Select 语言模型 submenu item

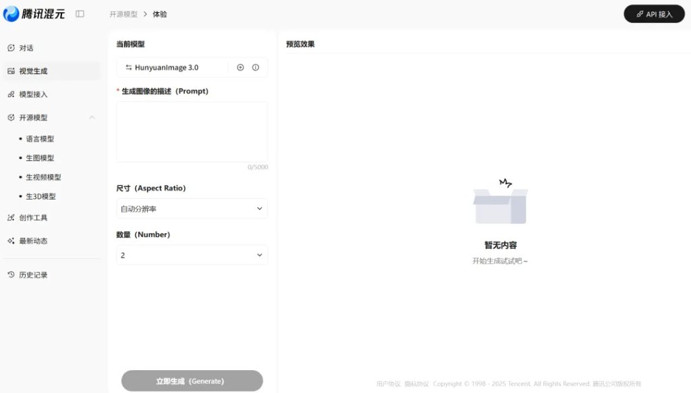40,139
